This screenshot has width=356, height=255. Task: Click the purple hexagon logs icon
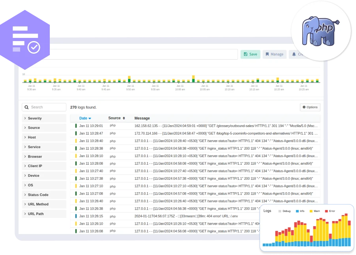pyautogui.click(x=25, y=40)
